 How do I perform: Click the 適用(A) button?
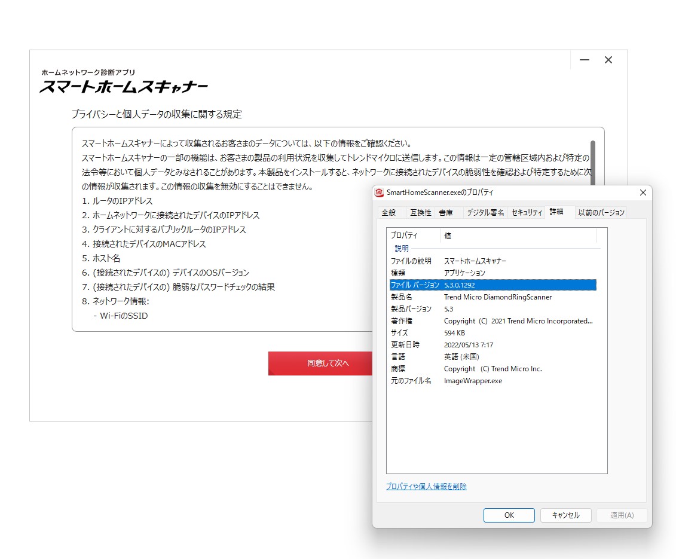point(622,515)
